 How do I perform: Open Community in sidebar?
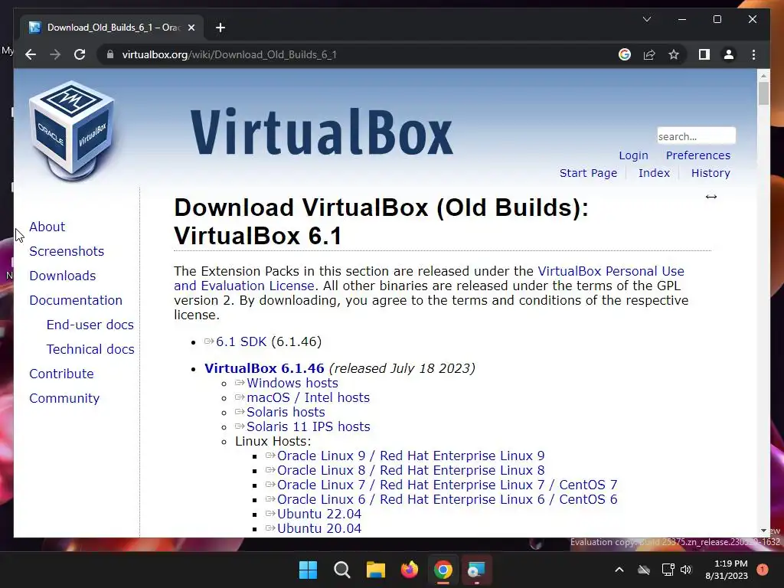tap(64, 398)
